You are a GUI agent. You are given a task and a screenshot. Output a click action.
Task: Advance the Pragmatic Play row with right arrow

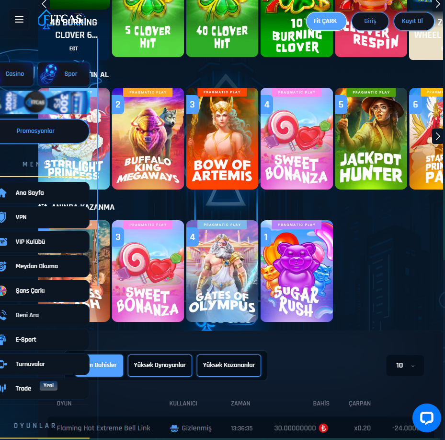tap(437, 136)
